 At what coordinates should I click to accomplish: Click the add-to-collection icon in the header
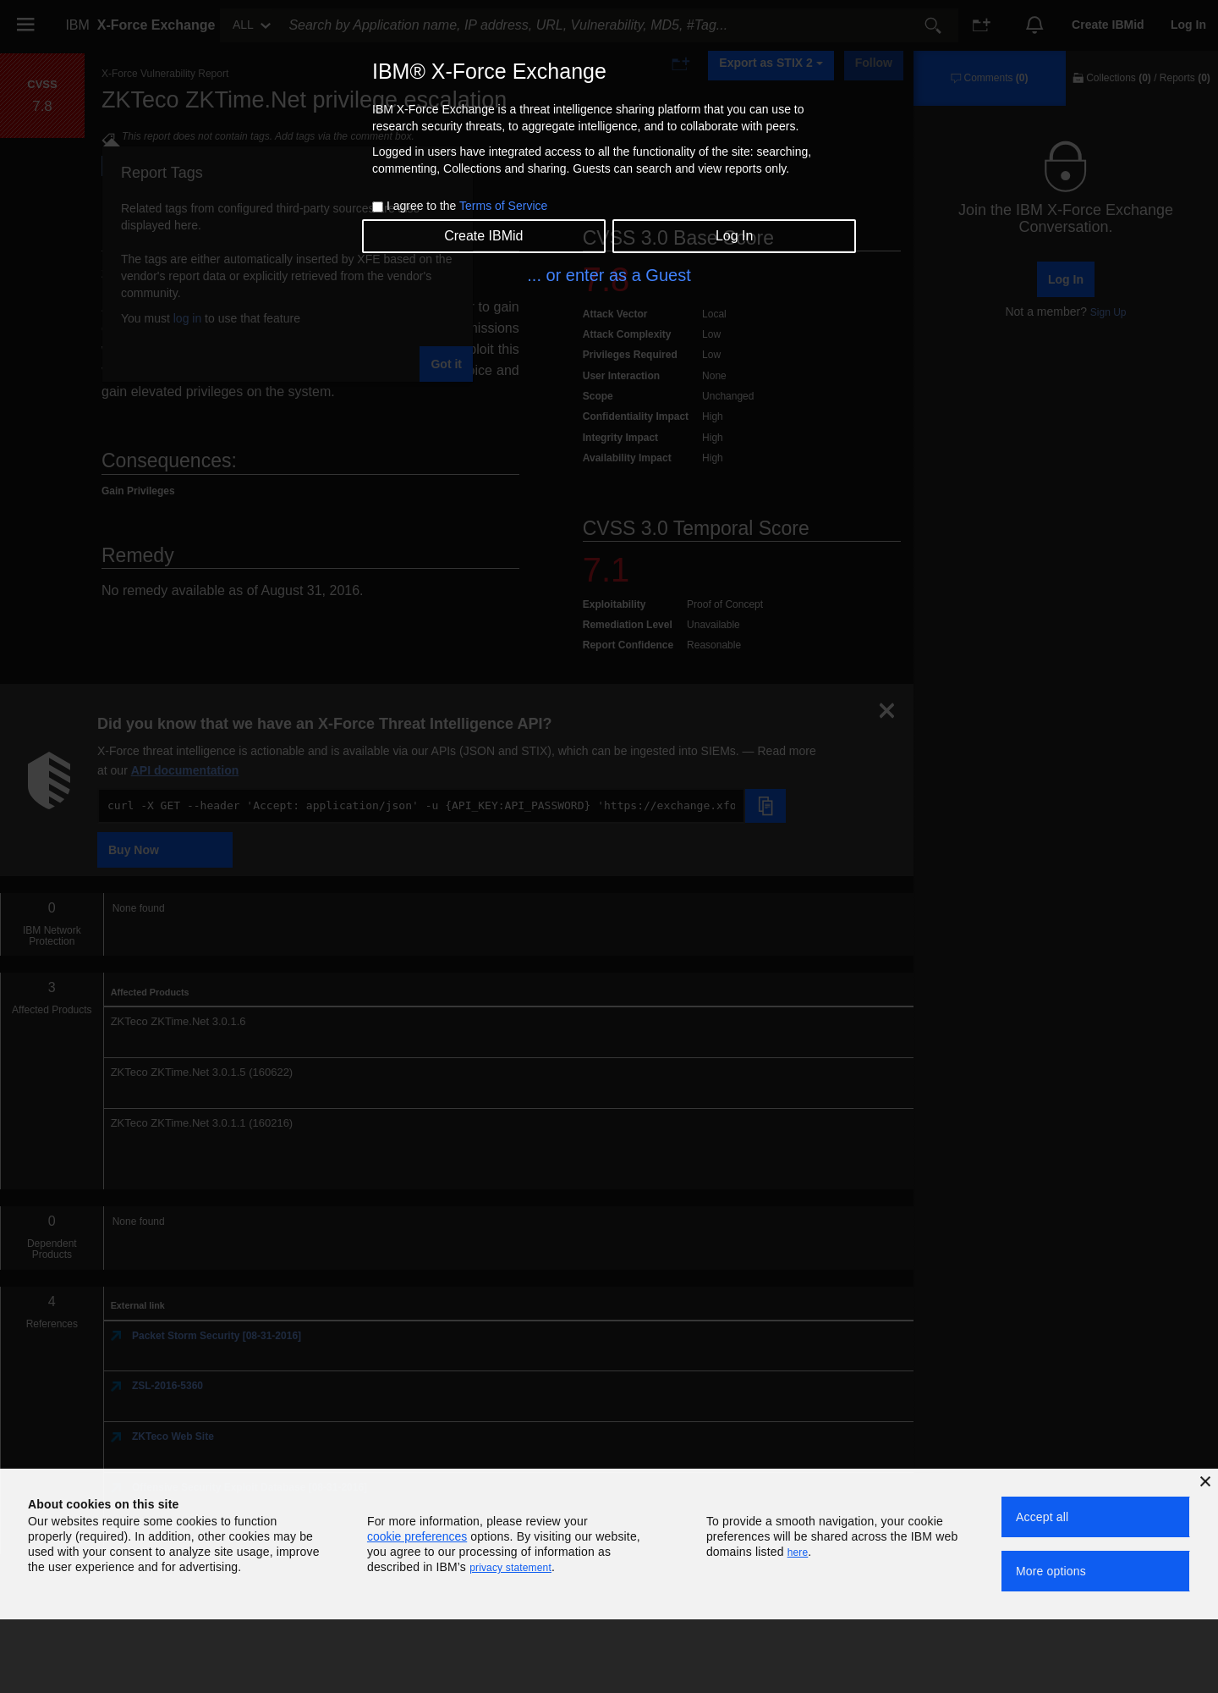point(981,25)
